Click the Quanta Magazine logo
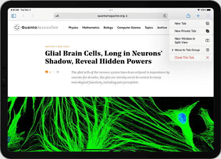 pyautogui.click(x=36, y=27)
